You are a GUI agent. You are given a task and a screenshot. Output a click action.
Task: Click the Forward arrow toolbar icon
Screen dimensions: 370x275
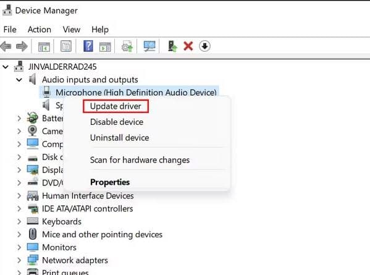pyautogui.click(x=22, y=46)
